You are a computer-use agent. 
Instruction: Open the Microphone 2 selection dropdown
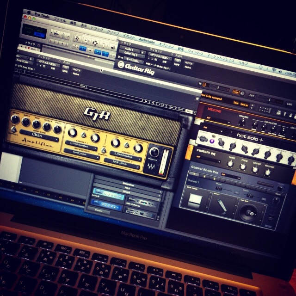(x=122, y=164)
